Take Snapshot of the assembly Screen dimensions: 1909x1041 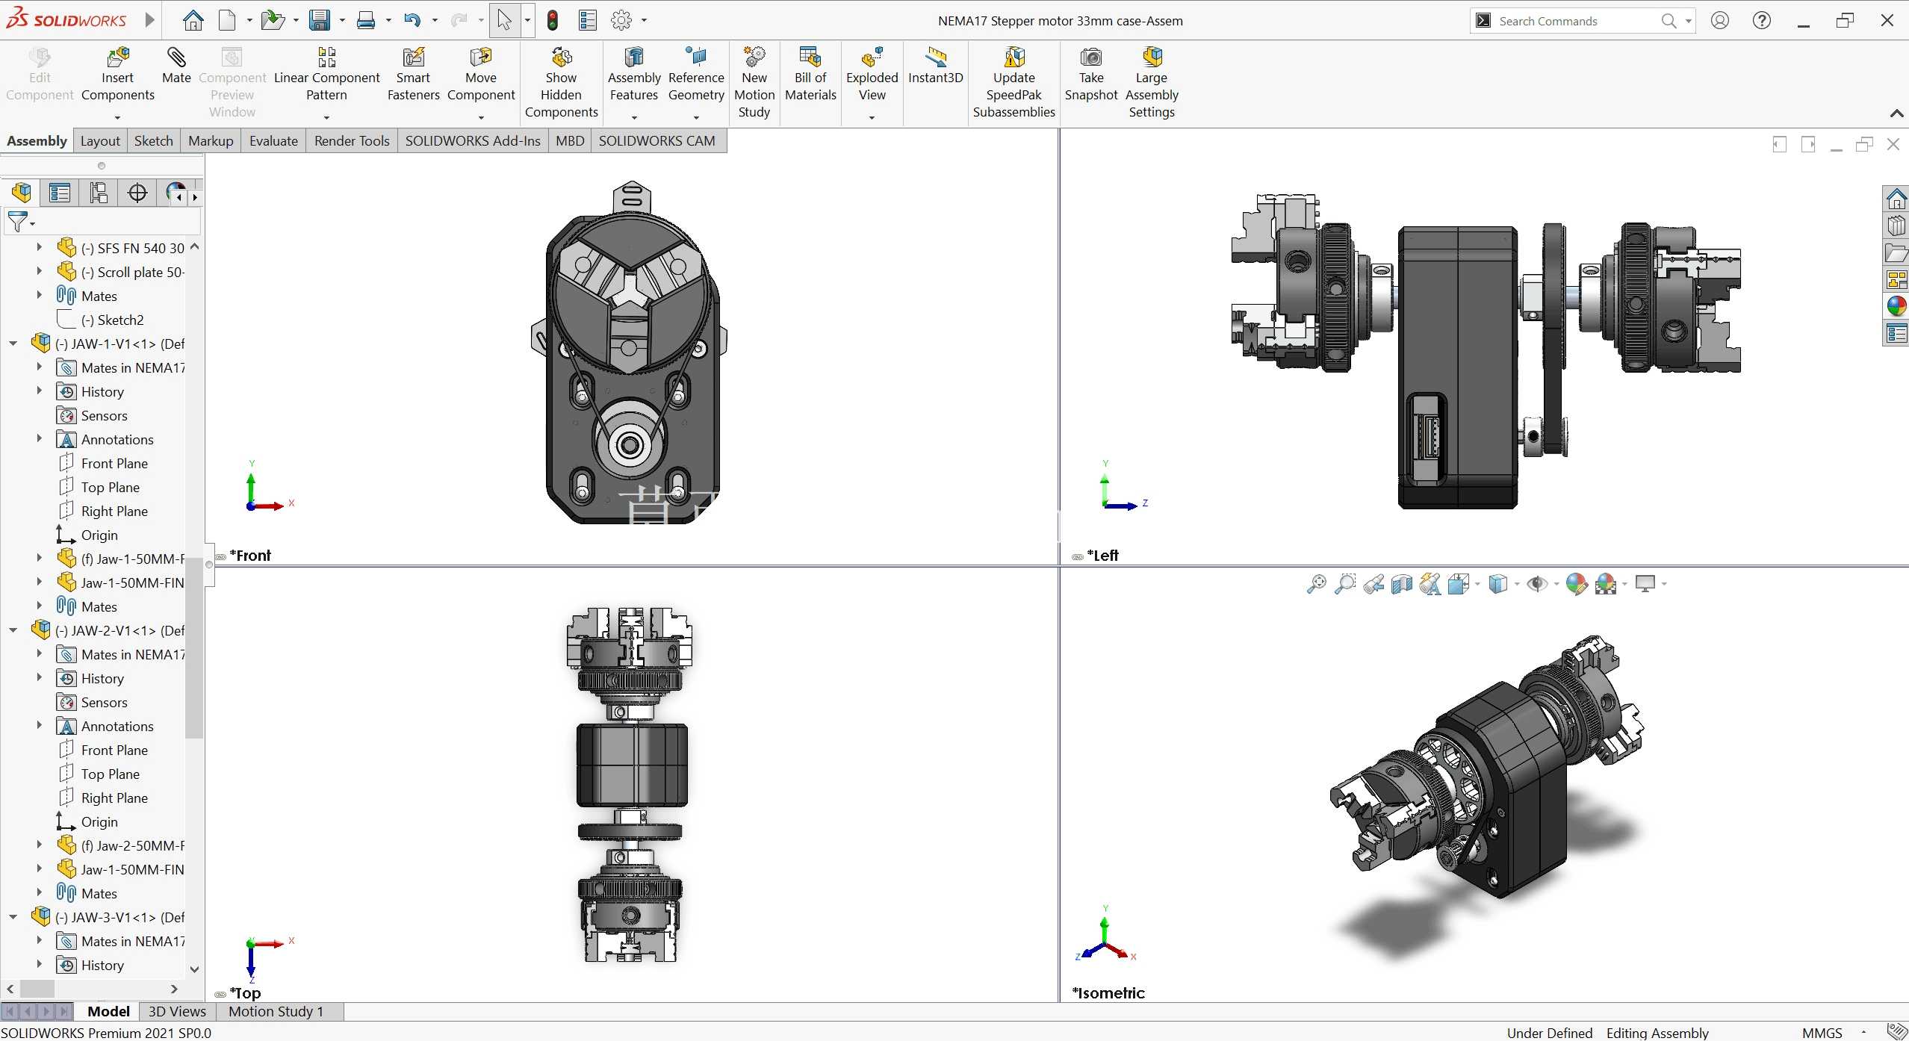coord(1090,75)
